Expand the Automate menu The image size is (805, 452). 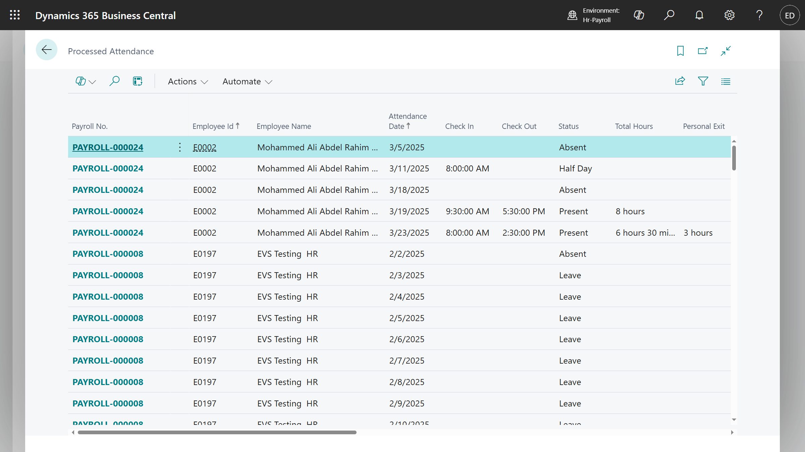(247, 81)
